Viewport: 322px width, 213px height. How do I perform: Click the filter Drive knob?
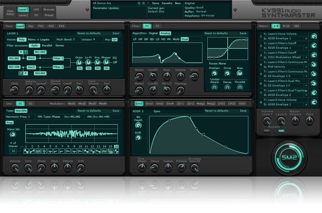pyautogui.click(x=227, y=74)
